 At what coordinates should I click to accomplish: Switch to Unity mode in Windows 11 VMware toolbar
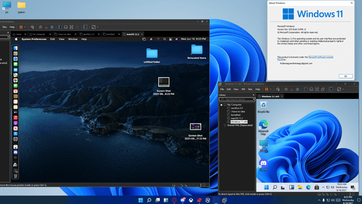tap(323, 89)
